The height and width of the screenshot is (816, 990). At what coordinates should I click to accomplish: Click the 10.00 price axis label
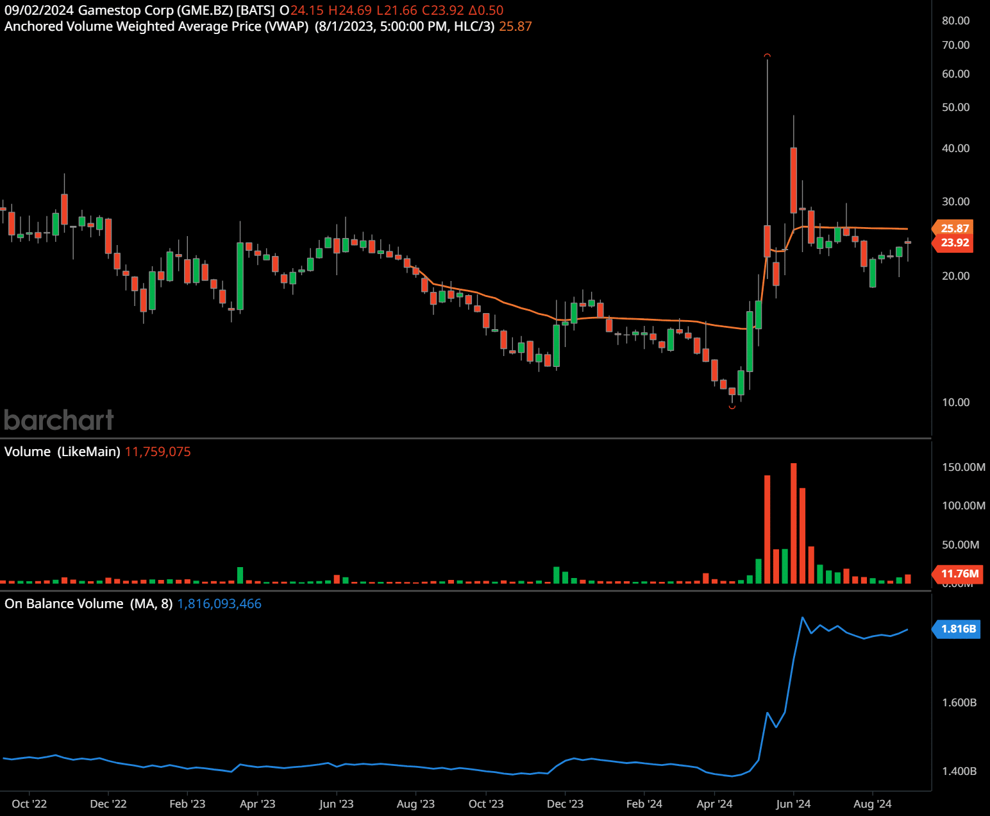coord(955,402)
